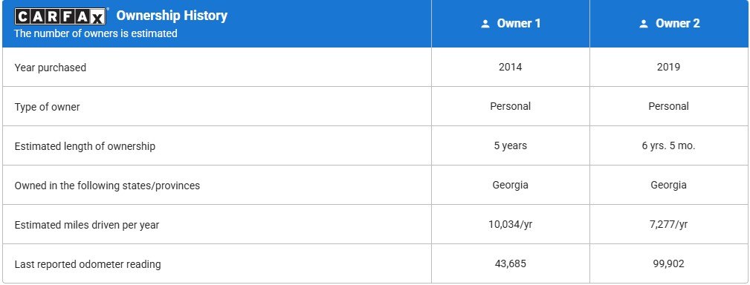Click the Owner 2 column header
Image resolution: width=750 pixels, height=285 pixels.
(669, 24)
